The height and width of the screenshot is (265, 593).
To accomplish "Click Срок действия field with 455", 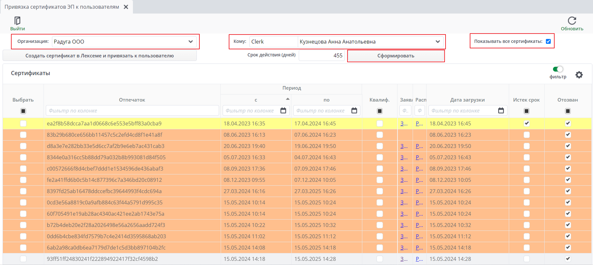I will point(322,55).
